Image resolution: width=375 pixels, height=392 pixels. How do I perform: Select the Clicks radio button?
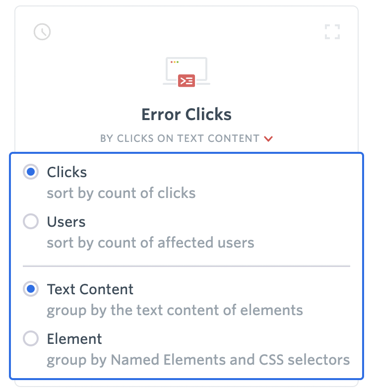pyautogui.click(x=31, y=172)
